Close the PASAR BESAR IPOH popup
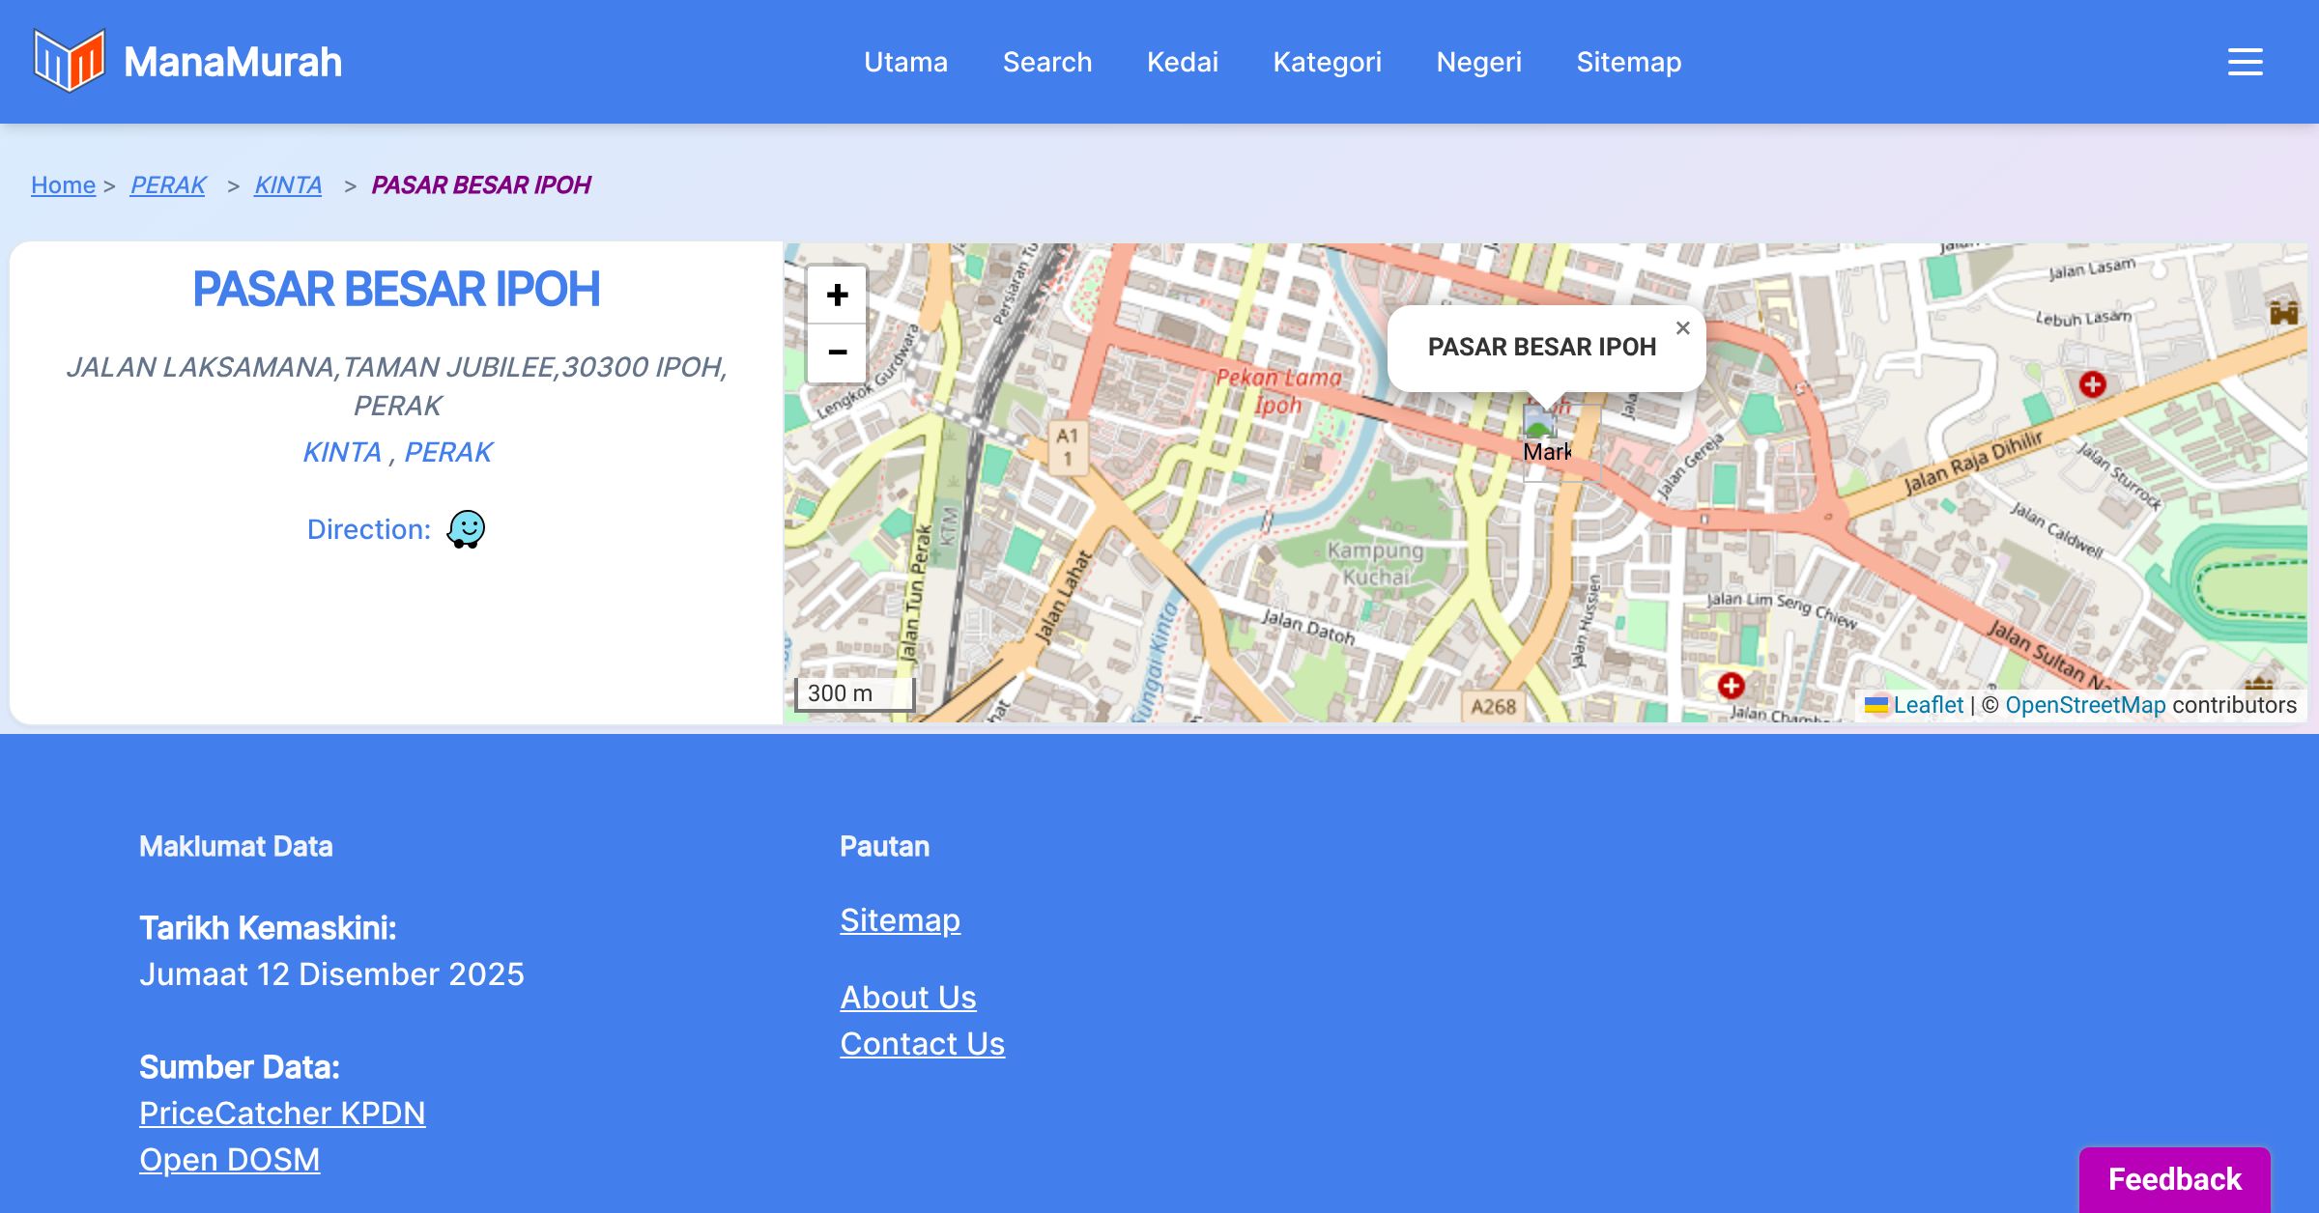Image resolution: width=2319 pixels, height=1213 pixels. pos(1682,328)
